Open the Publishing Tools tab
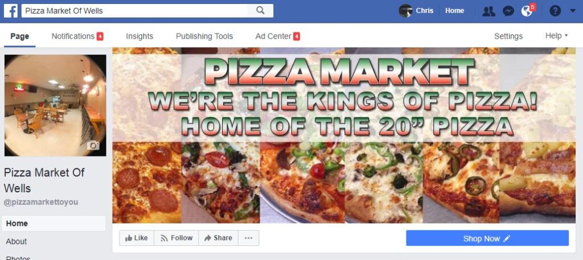The height and width of the screenshot is (260, 583). [x=204, y=36]
